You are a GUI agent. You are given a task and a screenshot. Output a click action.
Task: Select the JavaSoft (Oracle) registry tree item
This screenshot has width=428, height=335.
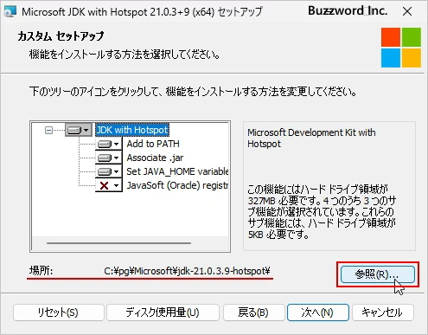pyautogui.click(x=177, y=185)
